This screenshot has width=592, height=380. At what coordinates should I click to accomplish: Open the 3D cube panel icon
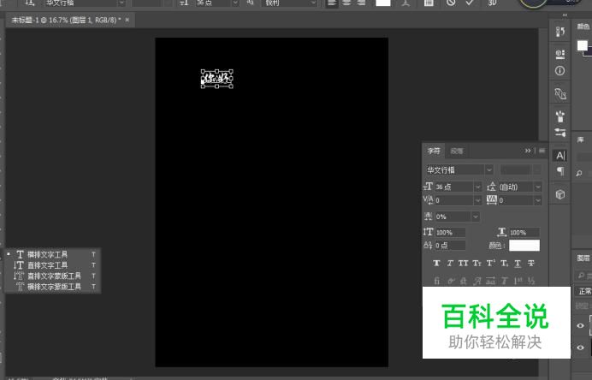(x=560, y=194)
